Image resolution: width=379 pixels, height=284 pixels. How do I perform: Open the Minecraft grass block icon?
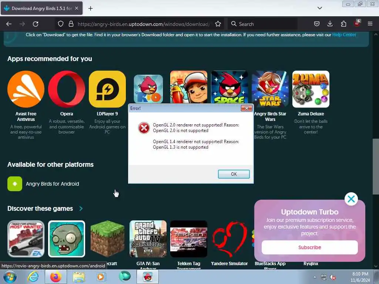(107, 239)
